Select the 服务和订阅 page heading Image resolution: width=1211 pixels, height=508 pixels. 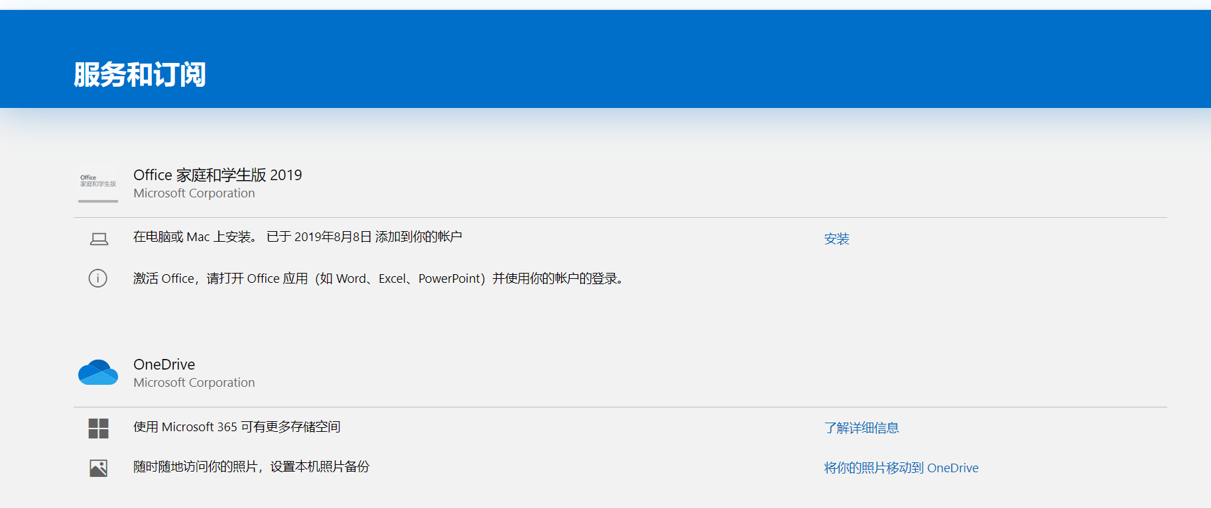tap(140, 74)
